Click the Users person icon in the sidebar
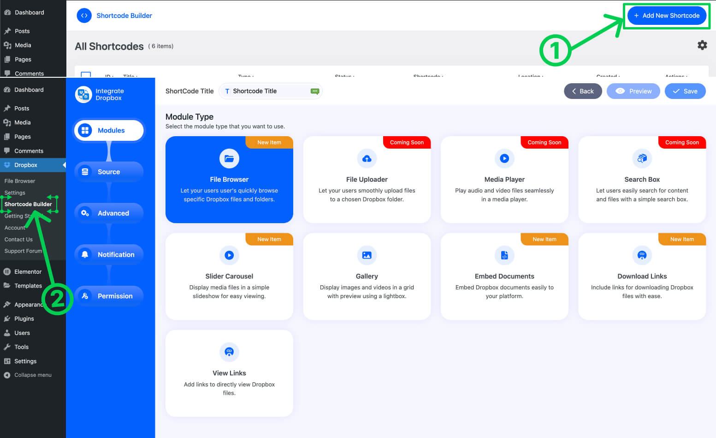716x438 pixels. pos(7,333)
